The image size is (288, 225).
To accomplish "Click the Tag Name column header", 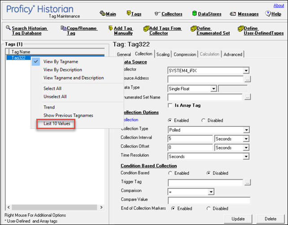I will point(57,52).
